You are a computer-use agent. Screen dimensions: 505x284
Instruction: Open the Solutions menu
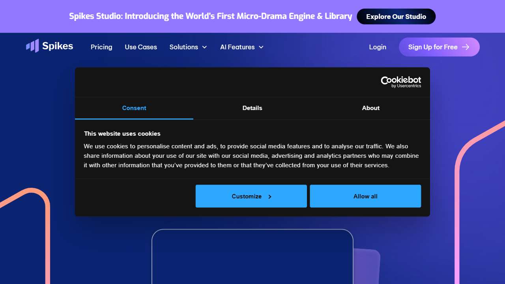(x=184, y=47)
